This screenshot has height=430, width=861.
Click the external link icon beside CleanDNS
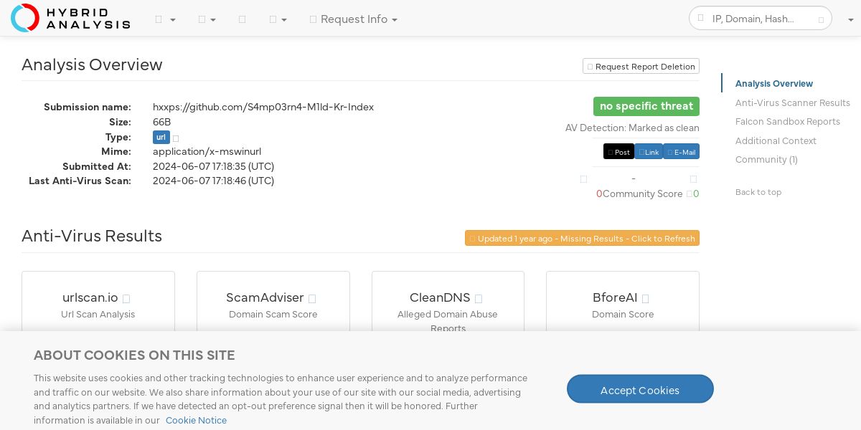click(479, 299)
